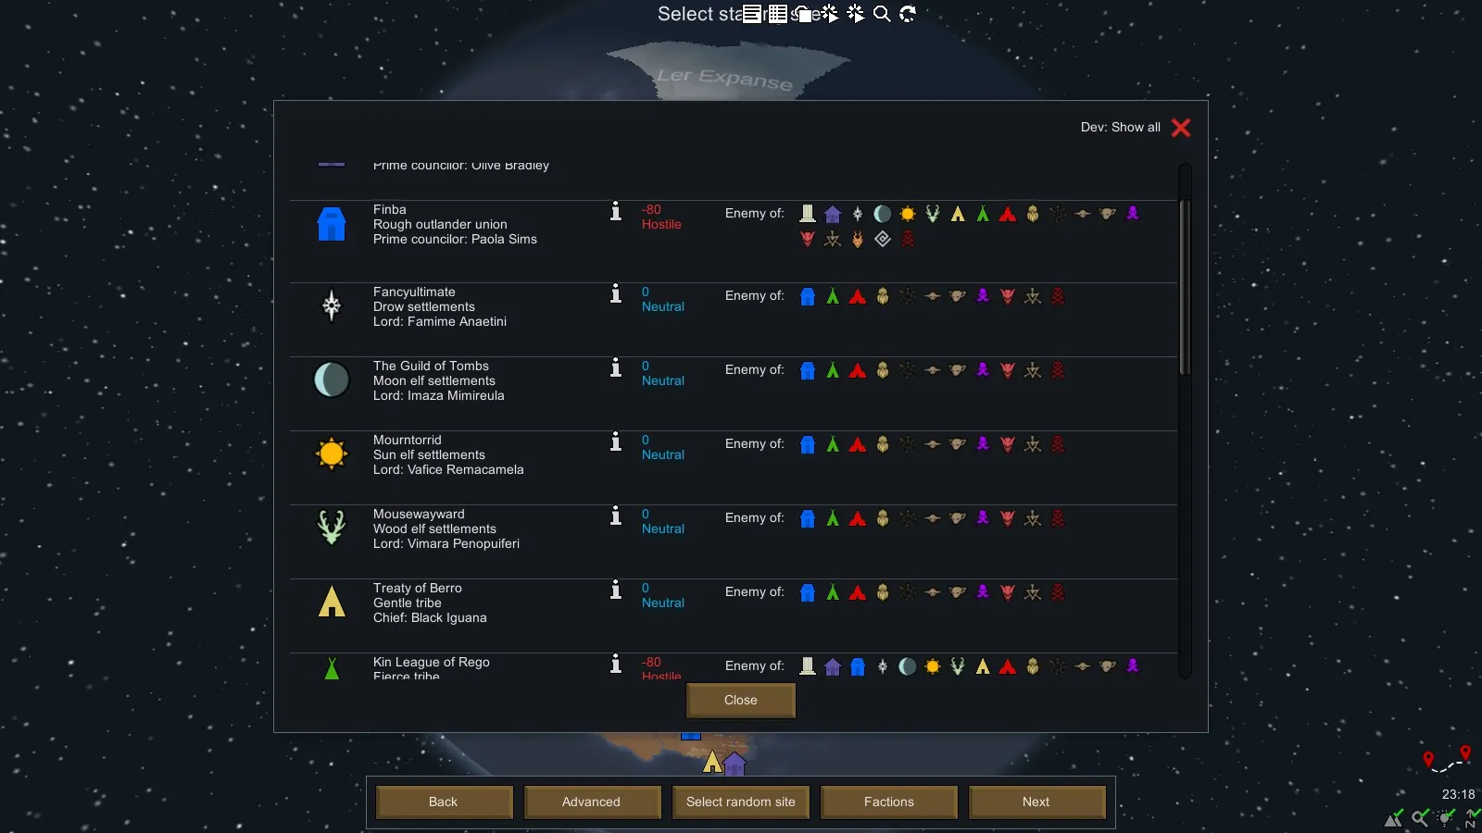The height and width of the screenshot is (833, 1482).
Task: Open the dev magnifier search icon
Action: pos(882,14)
